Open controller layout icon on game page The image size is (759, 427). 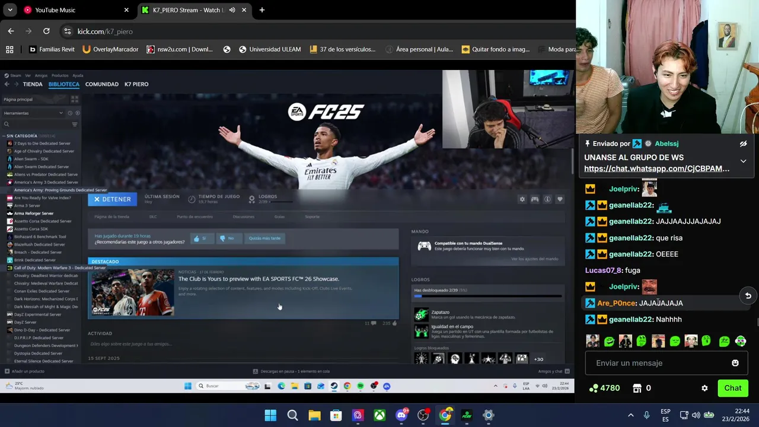click(x=535, y=199)
